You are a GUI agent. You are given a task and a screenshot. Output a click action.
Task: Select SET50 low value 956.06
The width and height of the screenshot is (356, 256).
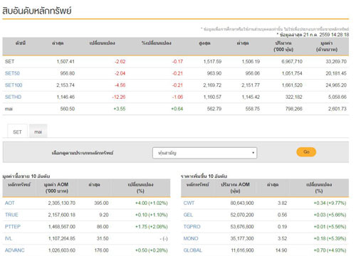pos(253,73)
